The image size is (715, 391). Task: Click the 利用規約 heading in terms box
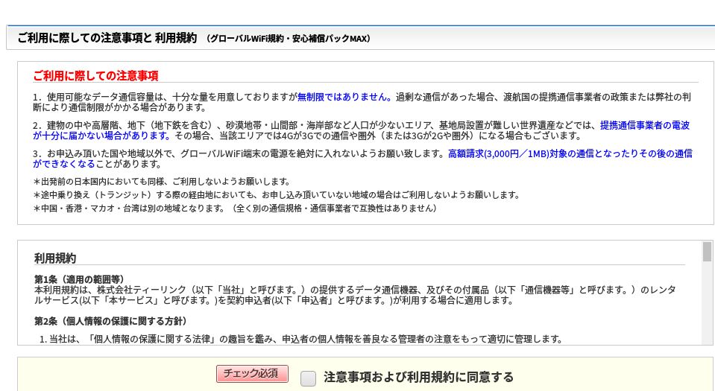(x=55, y=258)
